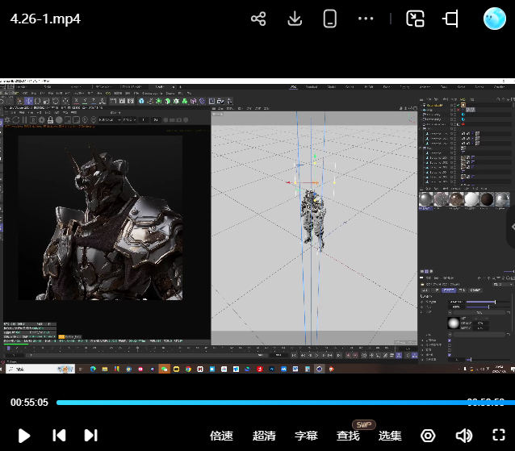Image resolution: width=515 pixels, height=451 pixels.
Task: Click the circular target icon beside volume
Action: tap(428, 436)
